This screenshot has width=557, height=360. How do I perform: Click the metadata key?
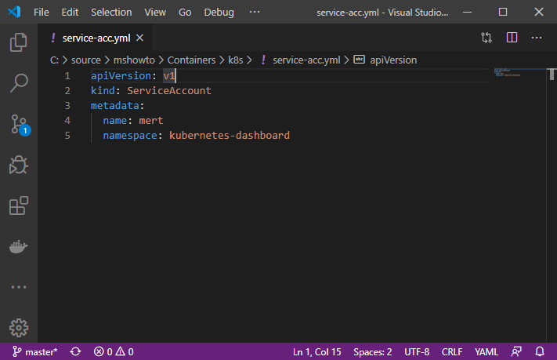114,106
